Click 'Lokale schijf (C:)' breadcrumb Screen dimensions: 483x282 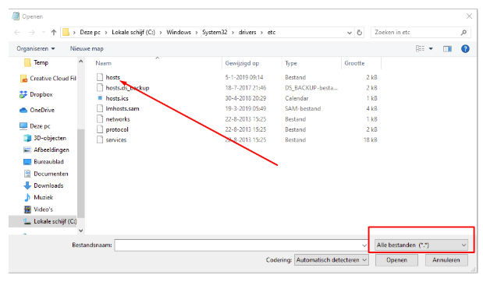click(x=133, y=32)
